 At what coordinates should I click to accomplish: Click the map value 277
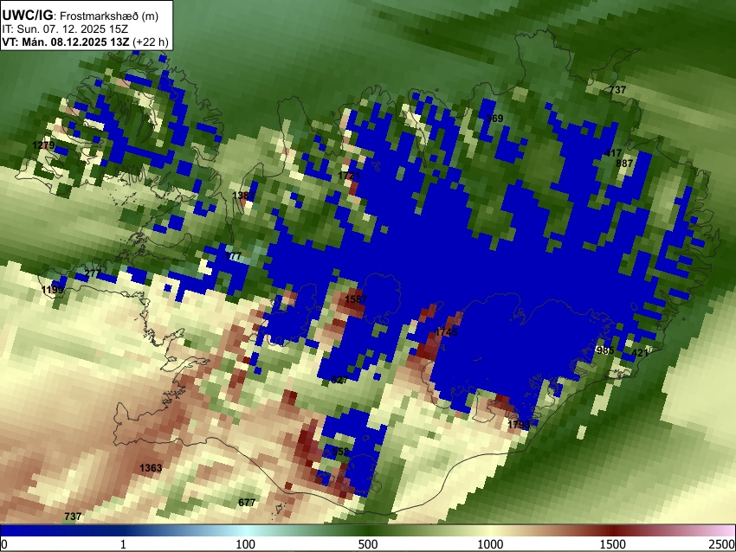(x=93, y=273)
